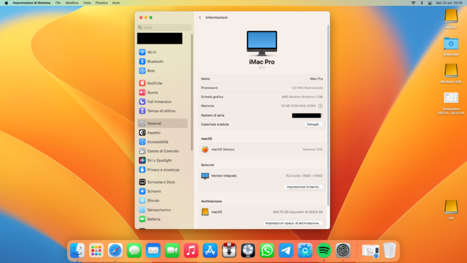The width and height of the screenshot is (467, 263).
Task: Select Batteria in sidebar
Action: [162, 219]
